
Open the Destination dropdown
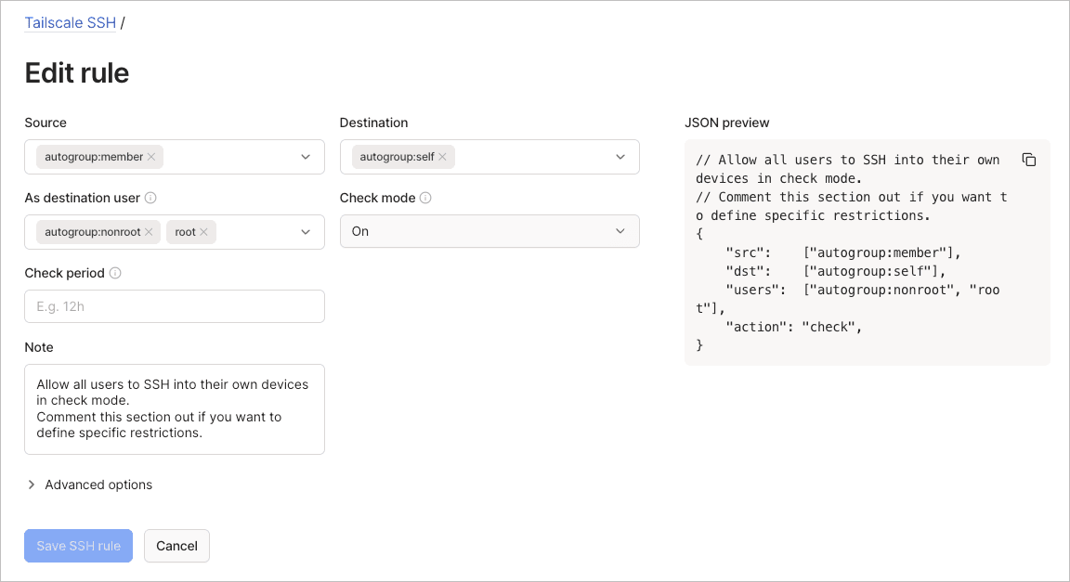click(620, 156)
